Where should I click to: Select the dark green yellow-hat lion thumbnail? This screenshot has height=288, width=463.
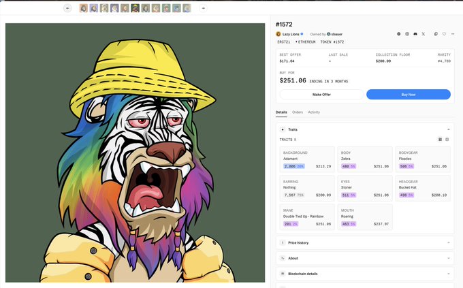tap(135, 8)
